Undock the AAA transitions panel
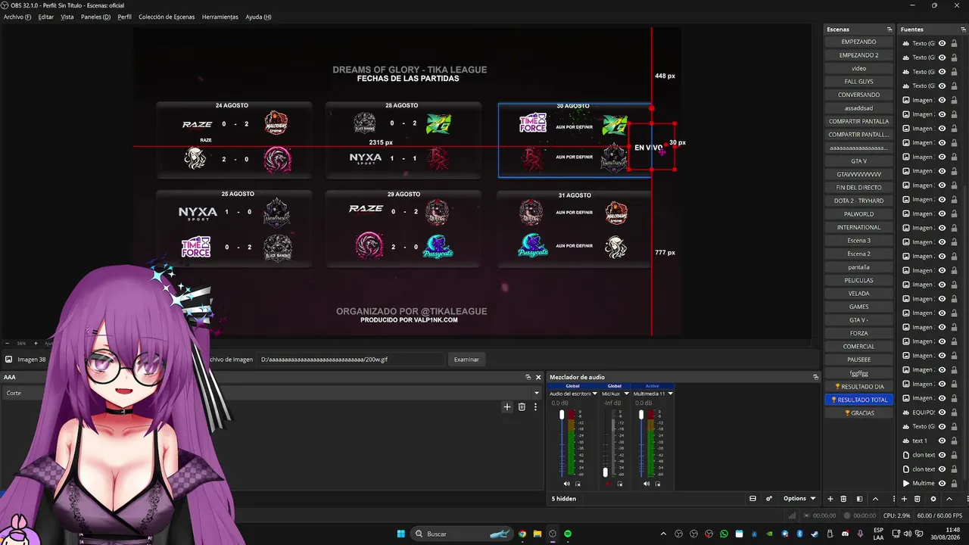The height and width of the screenshot is (545, 969). pos(528,377)
